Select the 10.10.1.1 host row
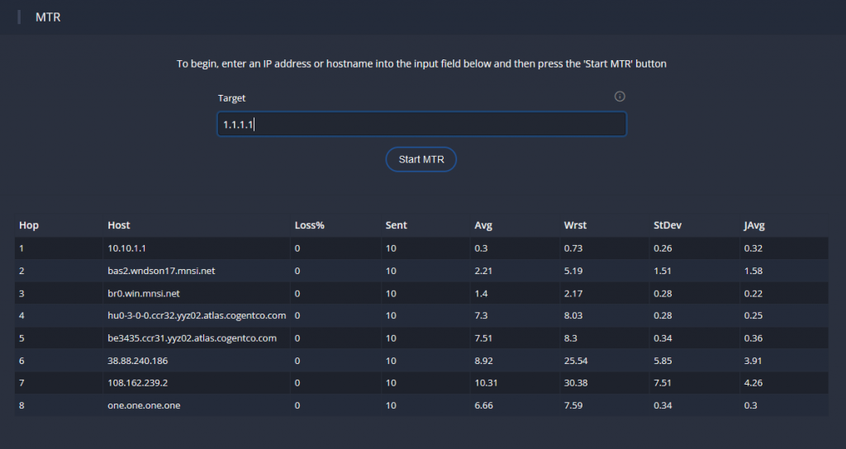846x449 pixels. tap(421, 248)
